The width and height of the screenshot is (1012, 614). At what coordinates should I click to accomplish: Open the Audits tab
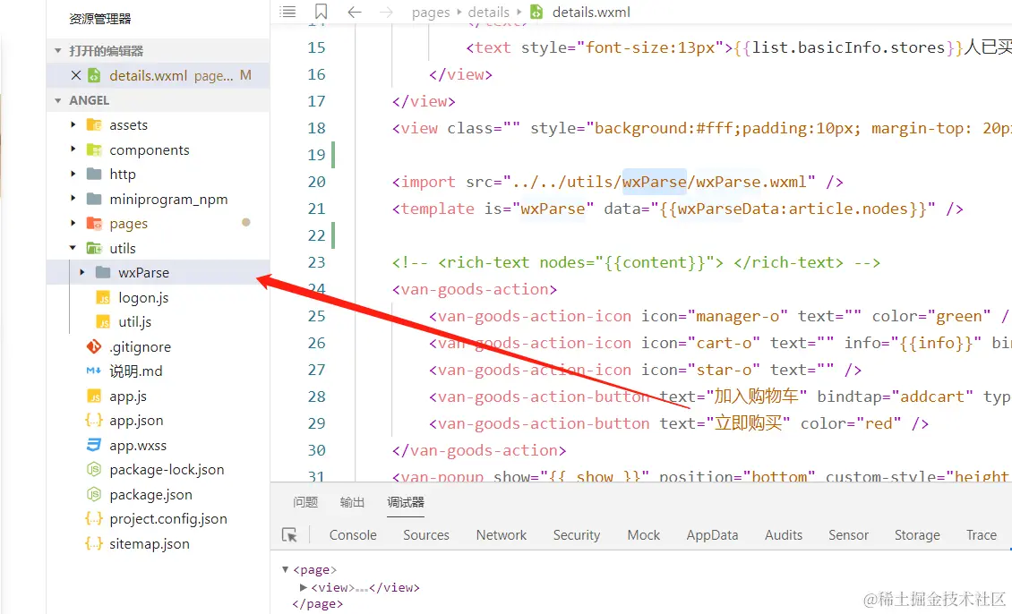tap(784, 534)
